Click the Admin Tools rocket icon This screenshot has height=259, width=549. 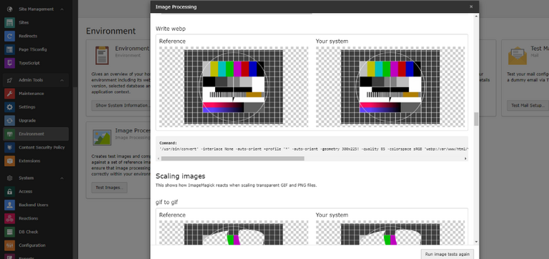tap(10, 80)
